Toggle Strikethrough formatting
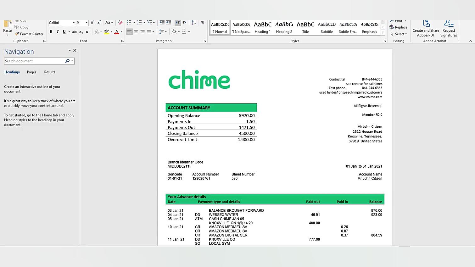 pyautogui.click(x=74, y=32)
